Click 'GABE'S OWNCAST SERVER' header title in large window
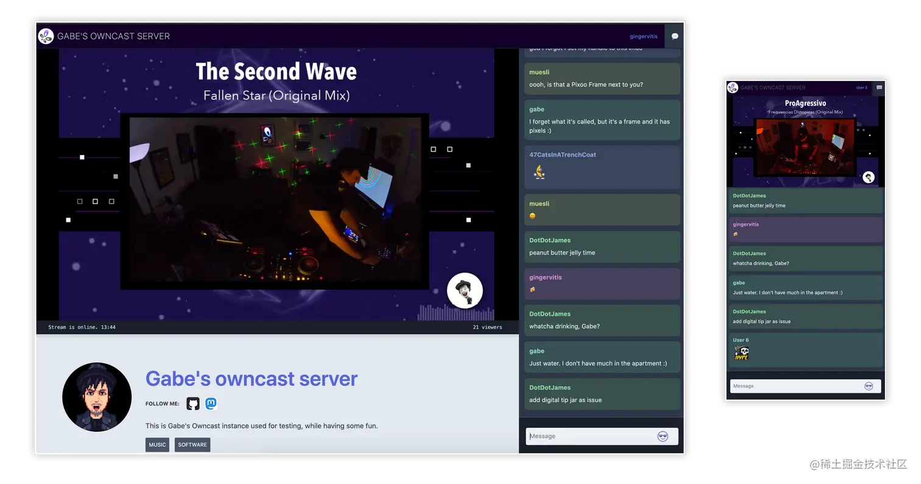 pos(113,36)
